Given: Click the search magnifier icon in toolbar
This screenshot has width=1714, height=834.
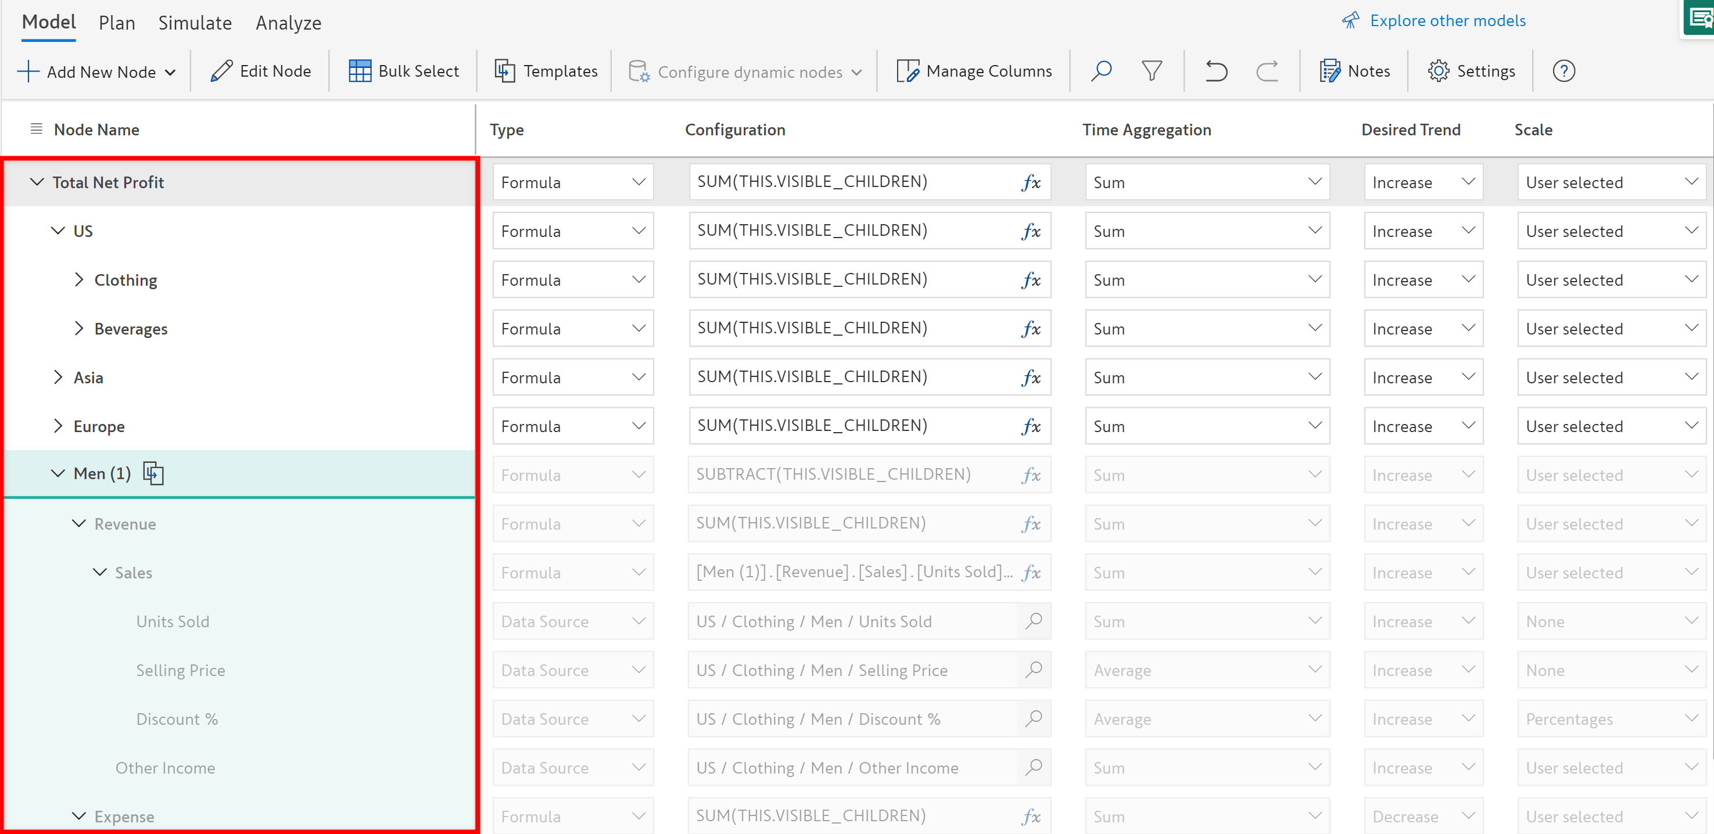Looking at the screenshot, I should coord(1100,70).
